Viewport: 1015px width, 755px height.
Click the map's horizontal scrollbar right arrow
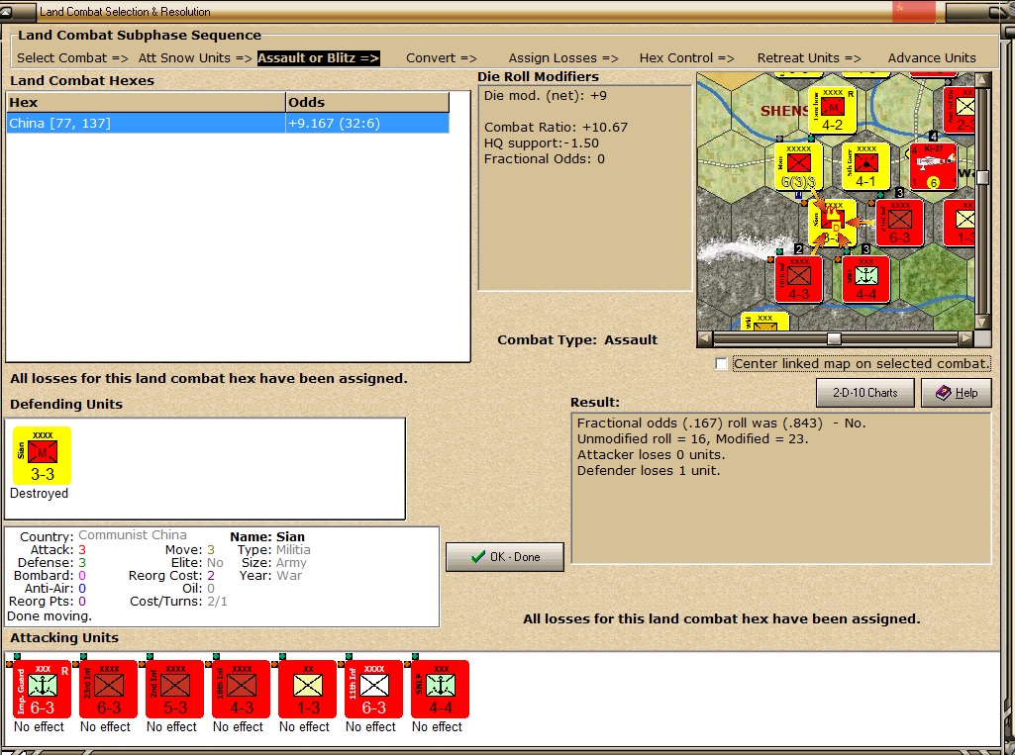tap(965, 337)
